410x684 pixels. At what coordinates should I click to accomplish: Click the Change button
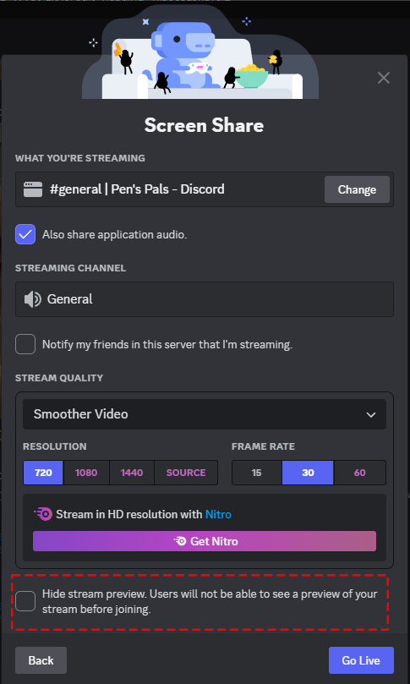click(x=357, y=189)
